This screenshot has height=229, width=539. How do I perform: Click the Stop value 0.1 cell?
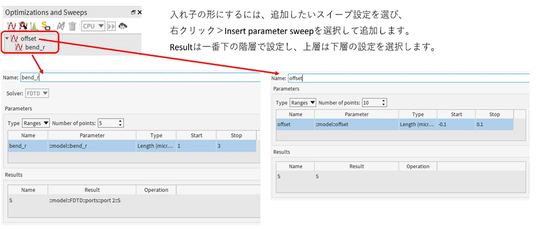click(x=494, y=124)
